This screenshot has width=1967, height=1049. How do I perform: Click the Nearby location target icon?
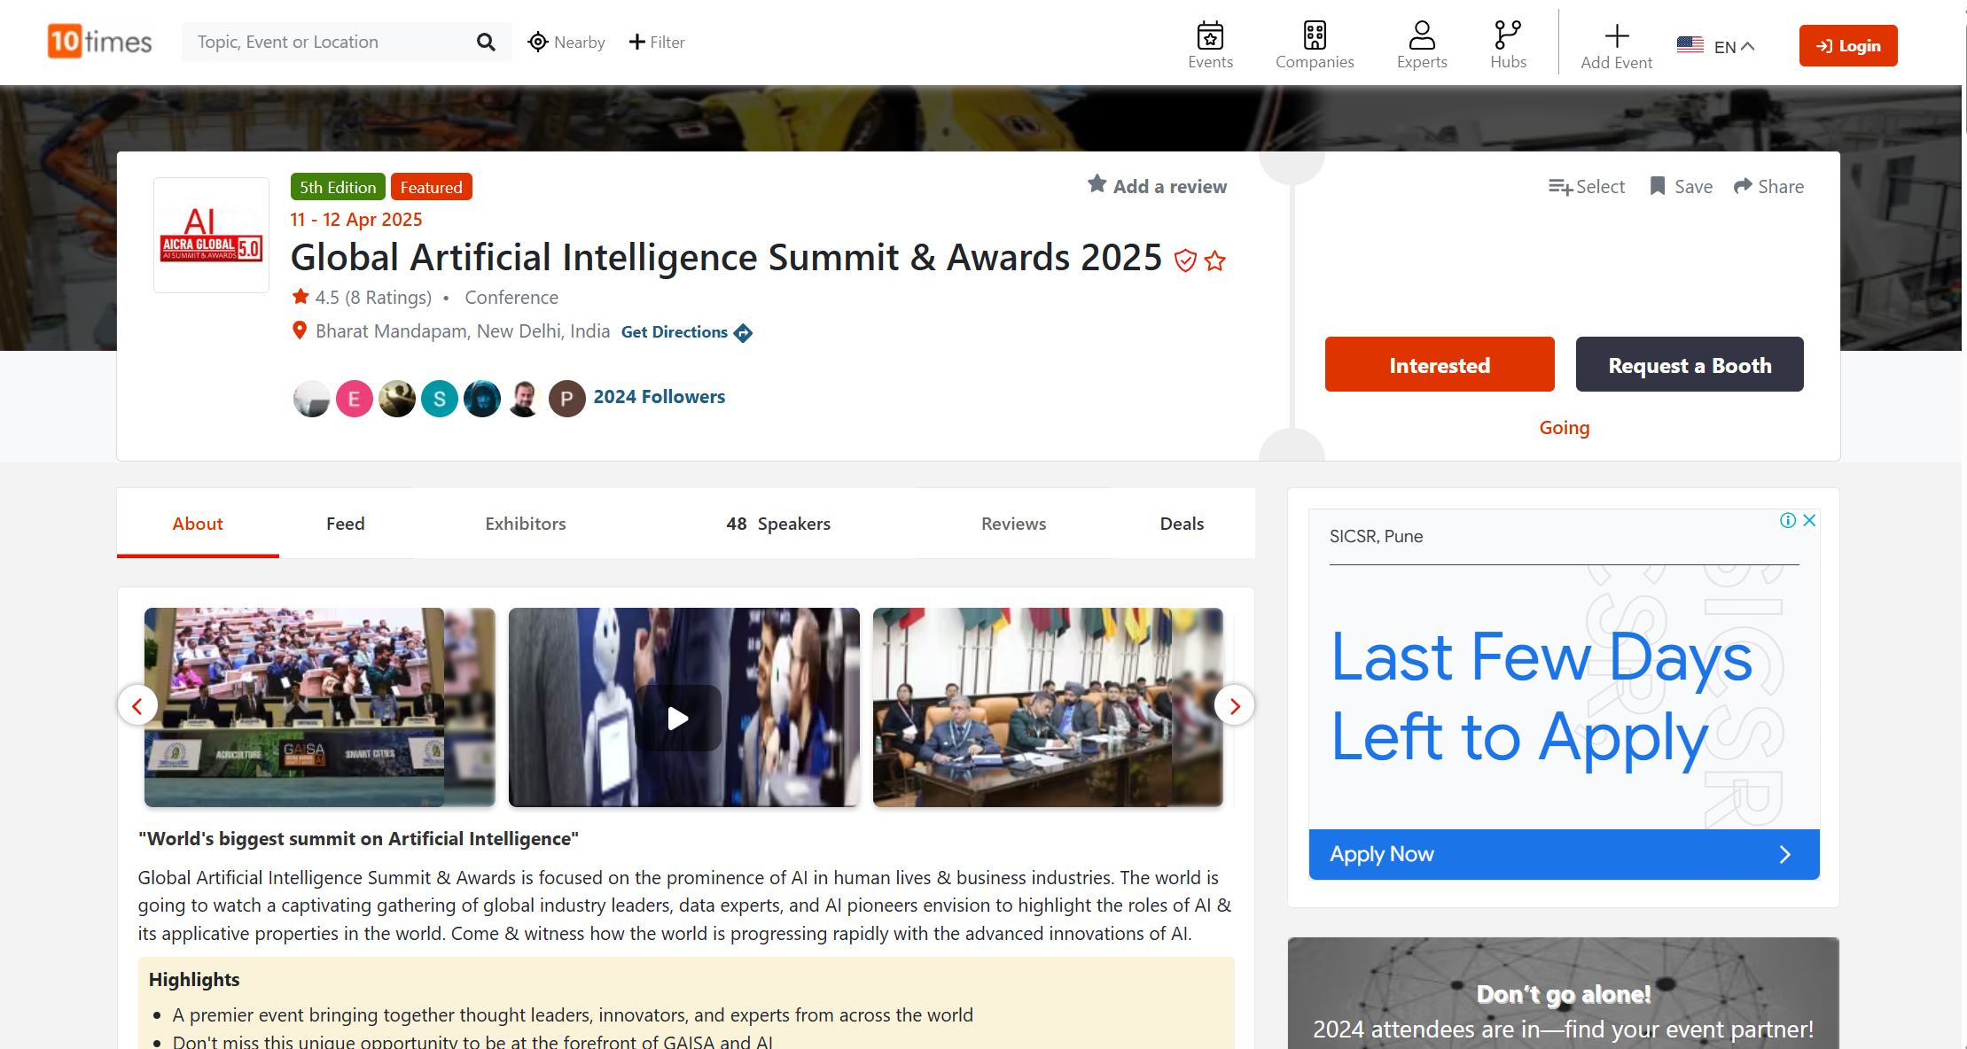coord(537,42)
